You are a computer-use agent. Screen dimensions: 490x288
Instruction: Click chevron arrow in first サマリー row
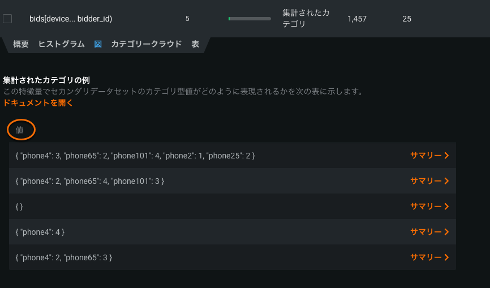click(x=447, y=156)
